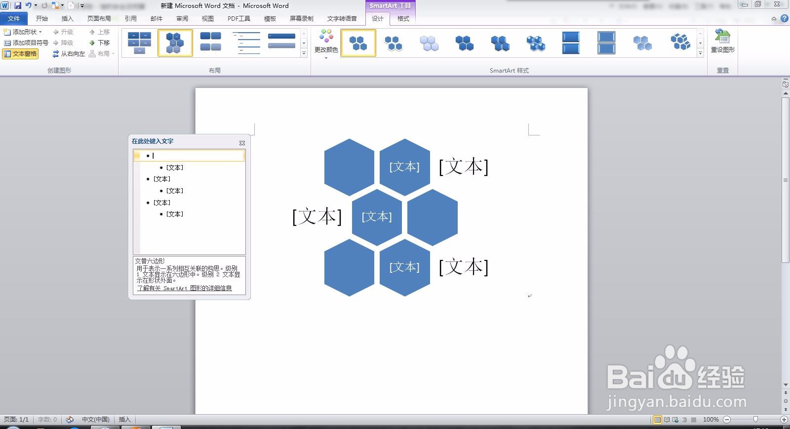Viewport: 790px width, 429px height.
Task: Click 添加项目符号 add bullet button
Action: pyautogui.click(x=26, y=43)
